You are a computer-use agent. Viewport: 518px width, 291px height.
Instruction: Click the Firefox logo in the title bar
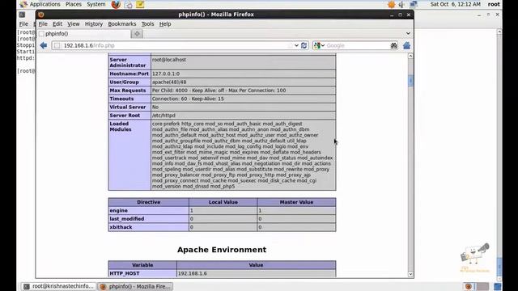(x=41, y=15)
